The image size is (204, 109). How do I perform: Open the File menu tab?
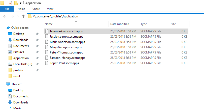7,9
